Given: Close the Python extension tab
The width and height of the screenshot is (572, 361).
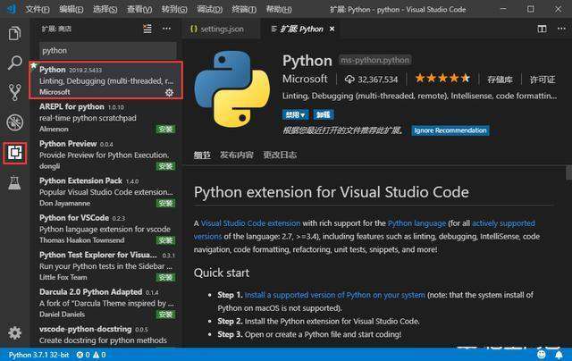Looking at the screenshot, I should point(332,29).
